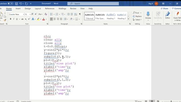Open the Review tab

point(73,8)
